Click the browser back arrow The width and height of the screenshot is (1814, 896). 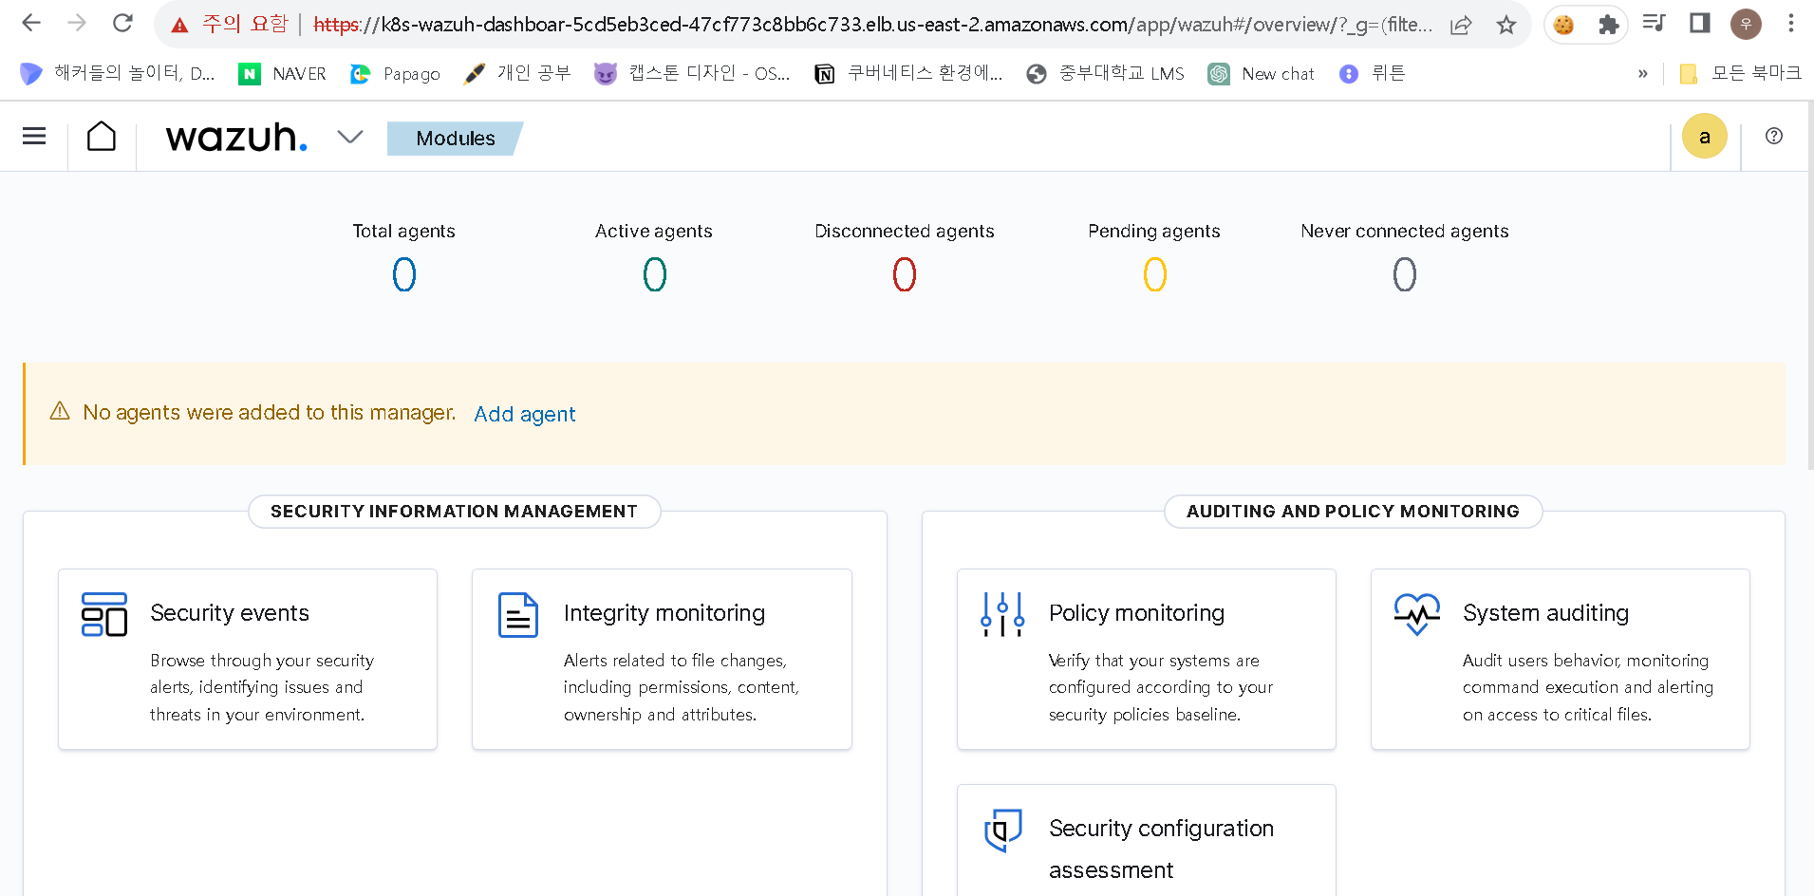point(31,23)
